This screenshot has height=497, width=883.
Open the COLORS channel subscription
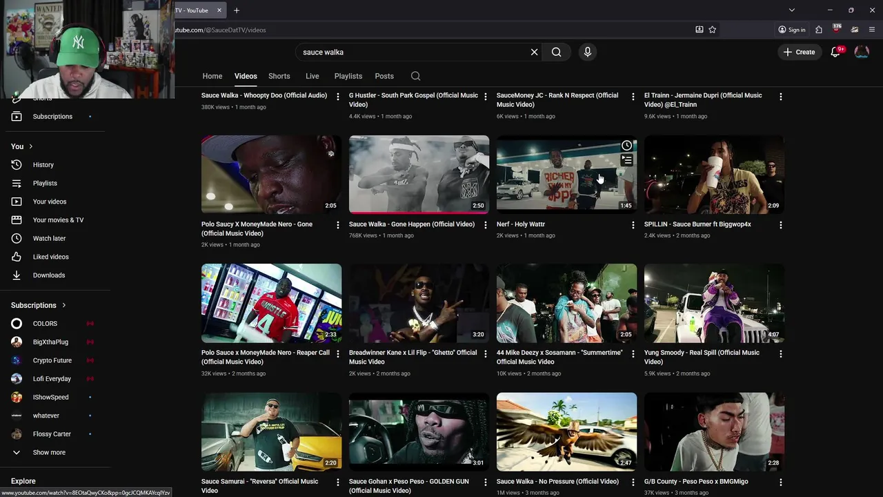point(54,323)
